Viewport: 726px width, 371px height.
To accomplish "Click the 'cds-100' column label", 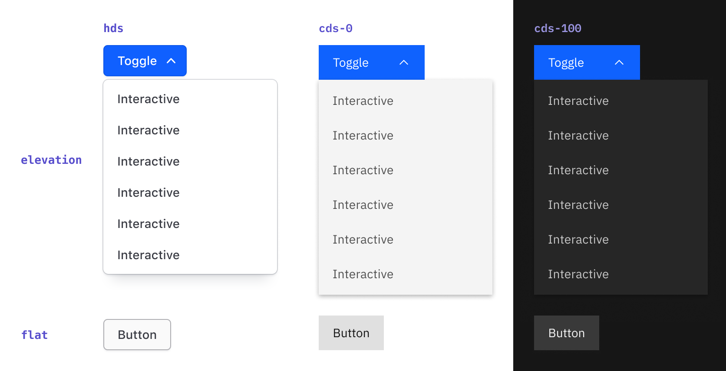I will pyautogui.click(x=558, y=28).
